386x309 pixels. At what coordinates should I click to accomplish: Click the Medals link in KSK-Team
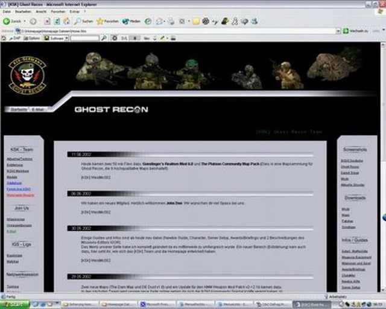tap(12, 177)
